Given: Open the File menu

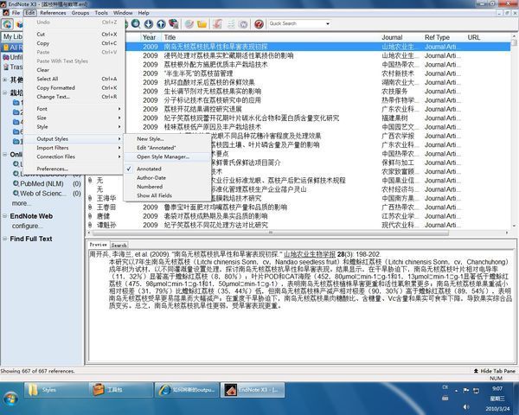Looking at the screenshot, I should (x=16, y=13).
